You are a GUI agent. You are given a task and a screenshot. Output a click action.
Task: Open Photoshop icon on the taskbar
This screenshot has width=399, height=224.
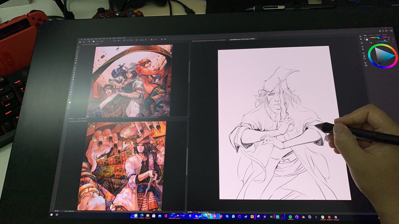pyautogui.click(x=172, y=216)
